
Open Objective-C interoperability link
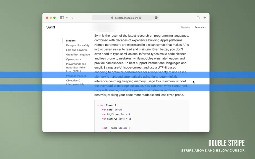pos(75,82)
